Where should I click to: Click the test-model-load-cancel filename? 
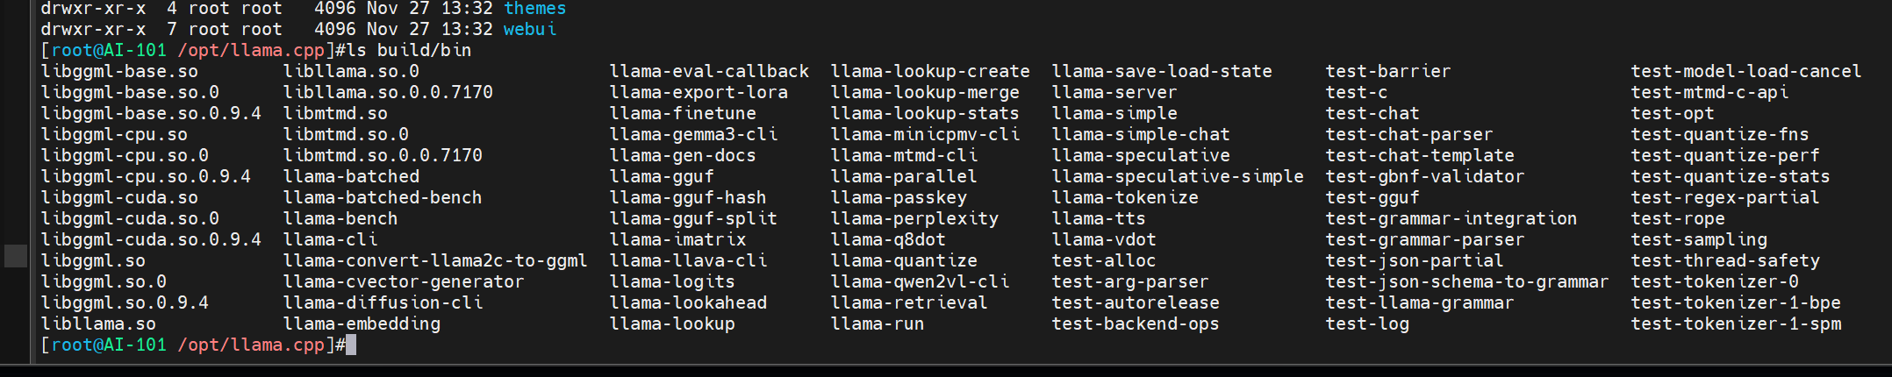pyautogui.click(x=1745, y=71)
